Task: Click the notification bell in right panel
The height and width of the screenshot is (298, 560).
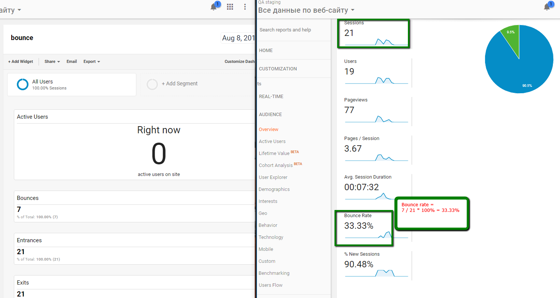Action: pyautogui.click(x=547, y=7)
